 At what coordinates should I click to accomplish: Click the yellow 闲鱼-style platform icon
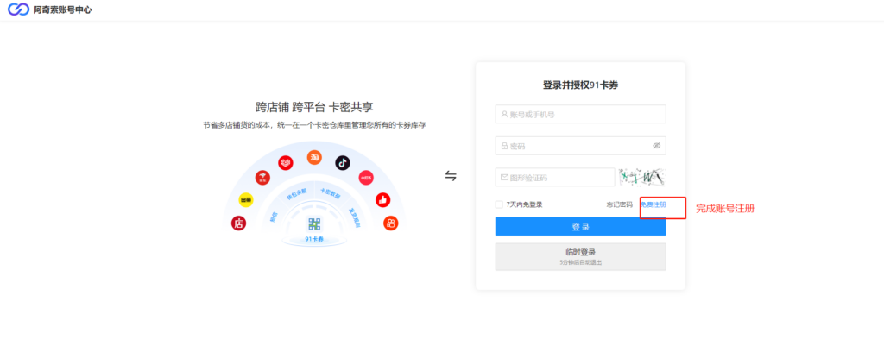click(246, 199)
